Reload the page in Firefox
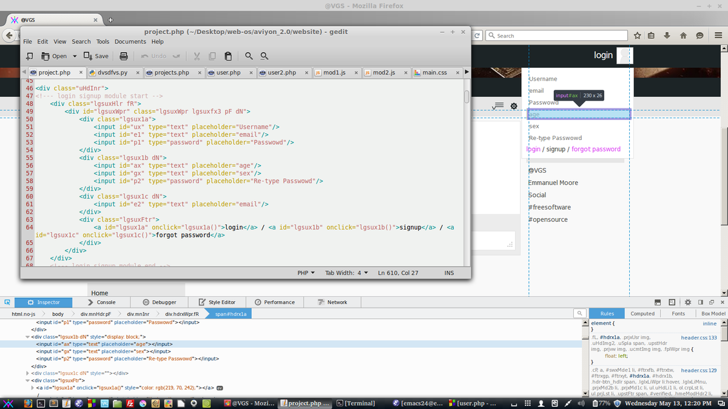This screenshot has width=728, height=409. click(x=477, y=36)
